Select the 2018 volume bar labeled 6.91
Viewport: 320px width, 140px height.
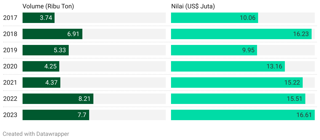52,34
